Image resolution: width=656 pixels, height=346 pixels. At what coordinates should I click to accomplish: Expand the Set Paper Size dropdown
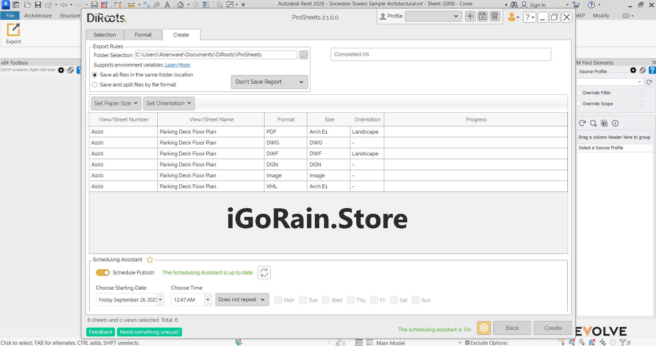coord(116,103)
